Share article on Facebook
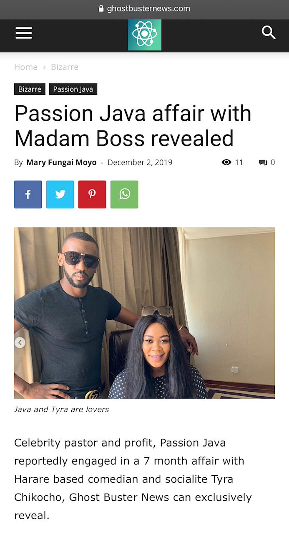289x535 pixels. 28,194
